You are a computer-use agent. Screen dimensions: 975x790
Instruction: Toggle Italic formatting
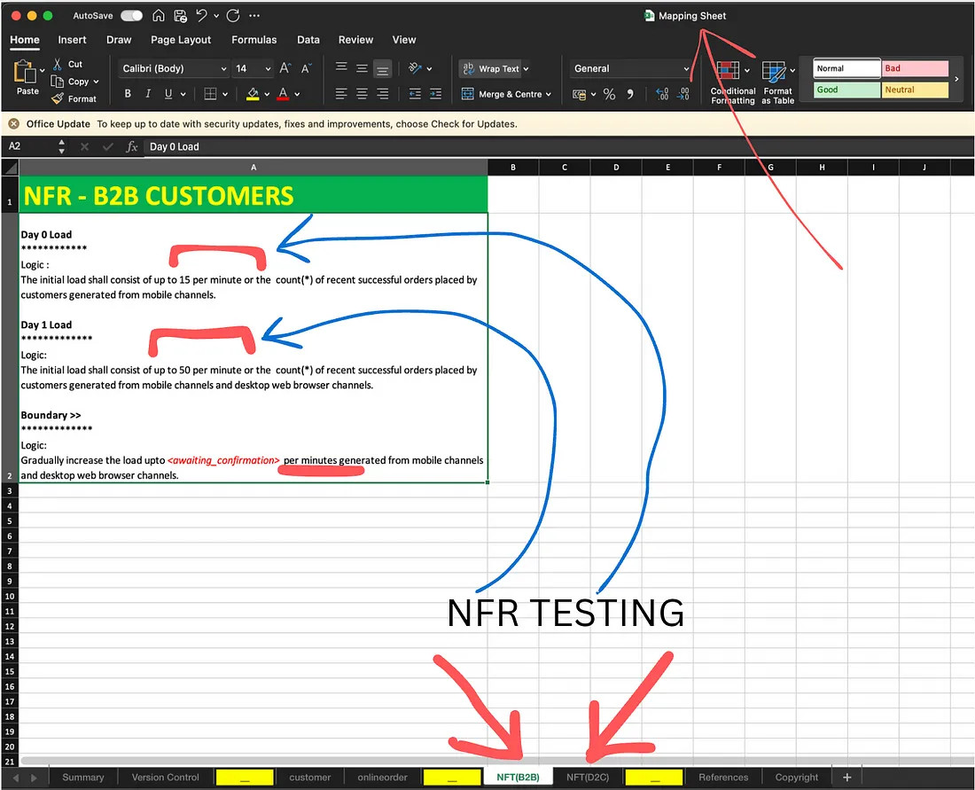[x=148, y=93]
